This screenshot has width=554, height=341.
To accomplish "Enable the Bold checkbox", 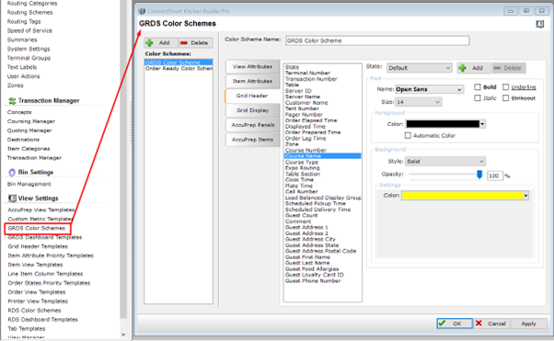I will 478,86.
